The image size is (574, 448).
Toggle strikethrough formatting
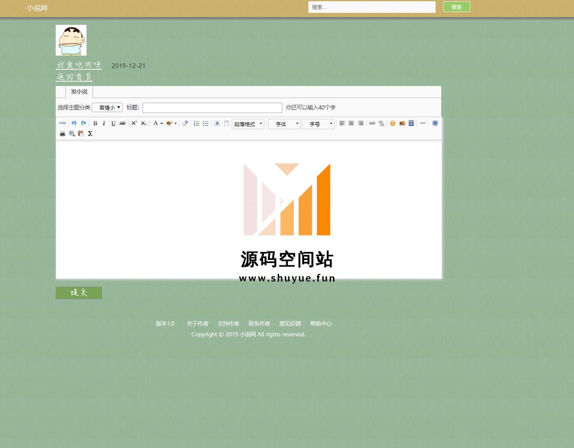[123, 123]
